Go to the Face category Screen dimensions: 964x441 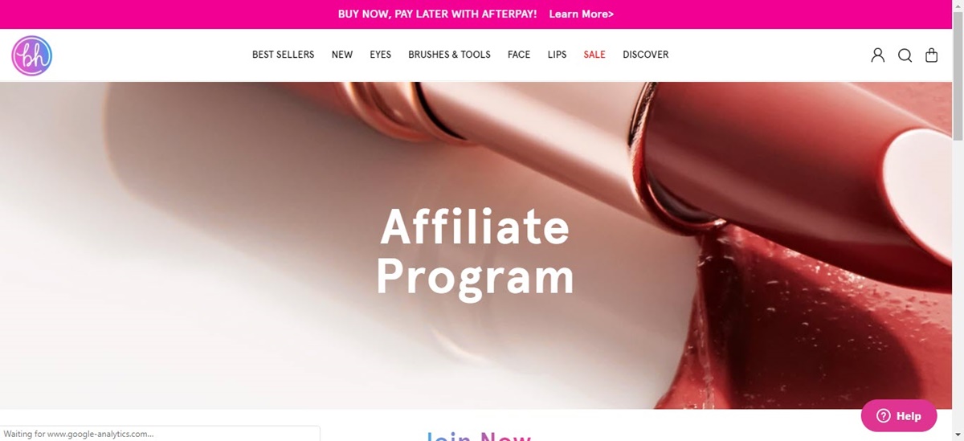519,55
